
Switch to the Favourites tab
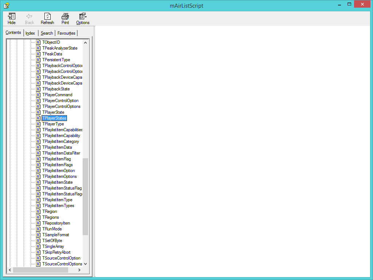click(66, 33)
